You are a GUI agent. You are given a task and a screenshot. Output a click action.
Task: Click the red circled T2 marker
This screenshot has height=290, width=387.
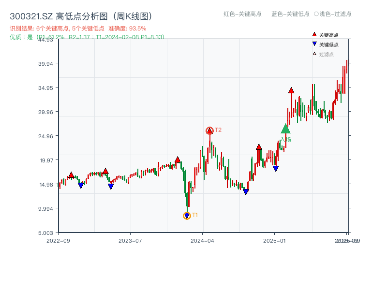(210, 130)
